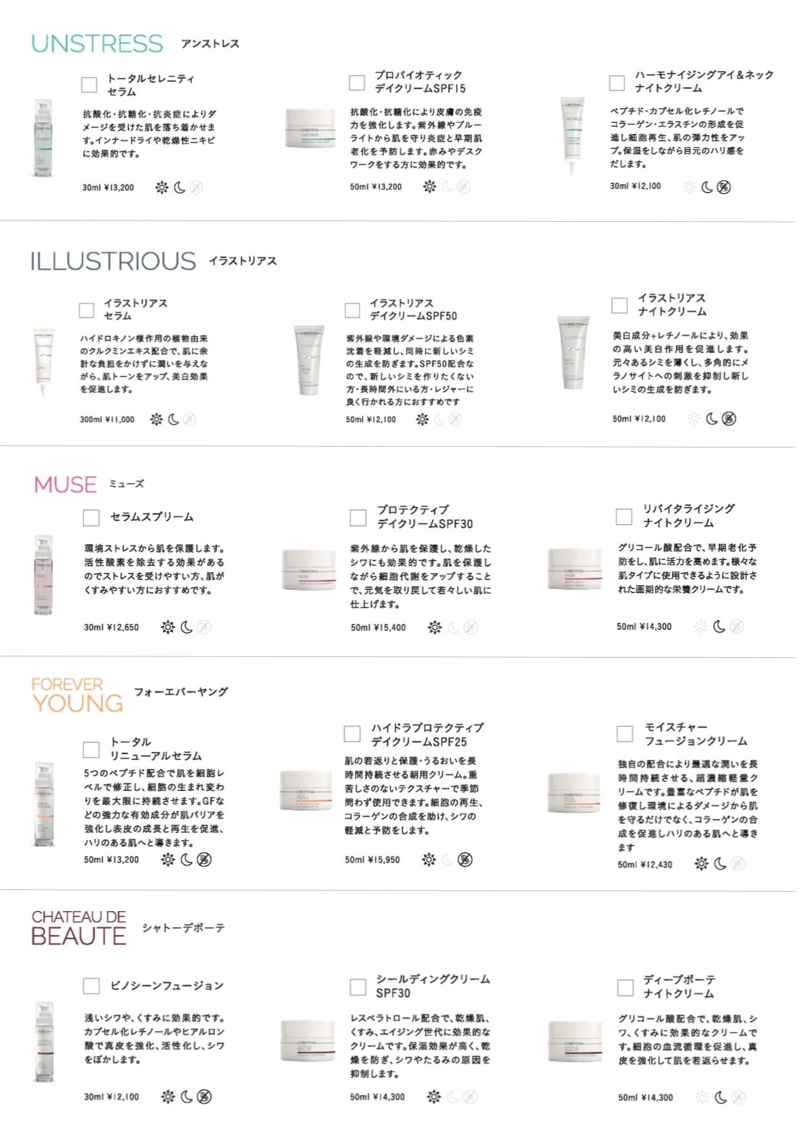Click the moon icon under ハーモナイジングアイ&ネック ナイトクリーム
805x1142 pixels.
(707, 187)
